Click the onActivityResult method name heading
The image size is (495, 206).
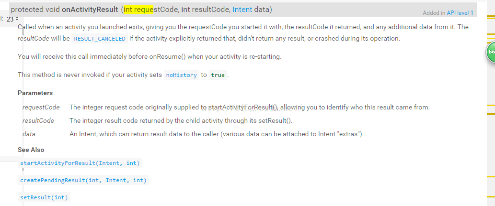pyautogui.click(x=90, y=10)
